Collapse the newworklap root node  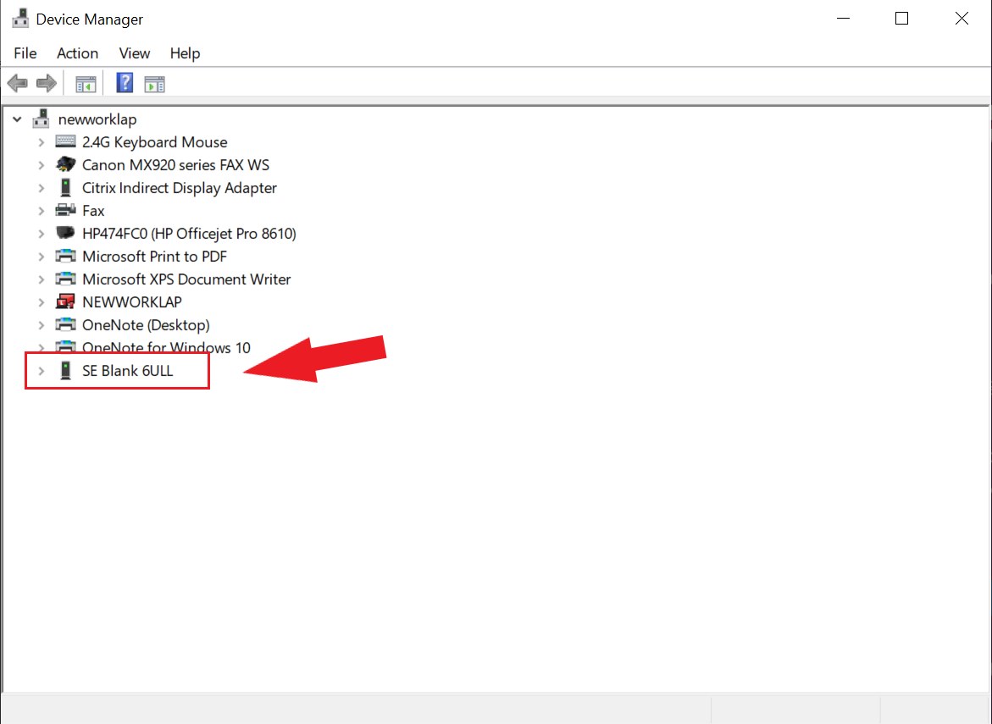coord(17,119)
